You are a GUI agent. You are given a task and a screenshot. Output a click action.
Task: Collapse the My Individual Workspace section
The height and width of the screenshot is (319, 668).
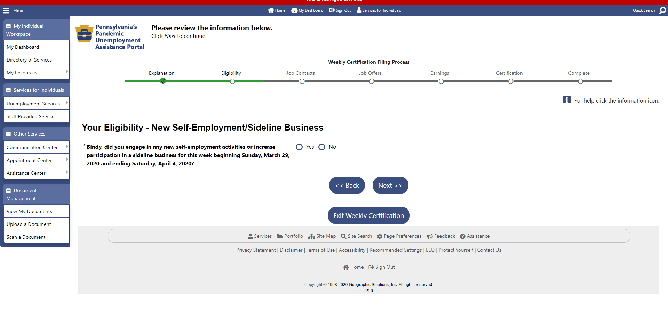click(x=9, y=26)
